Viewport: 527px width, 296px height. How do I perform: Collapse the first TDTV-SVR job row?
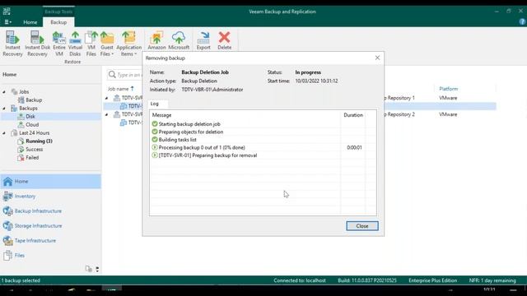click(x=106, y=98)
